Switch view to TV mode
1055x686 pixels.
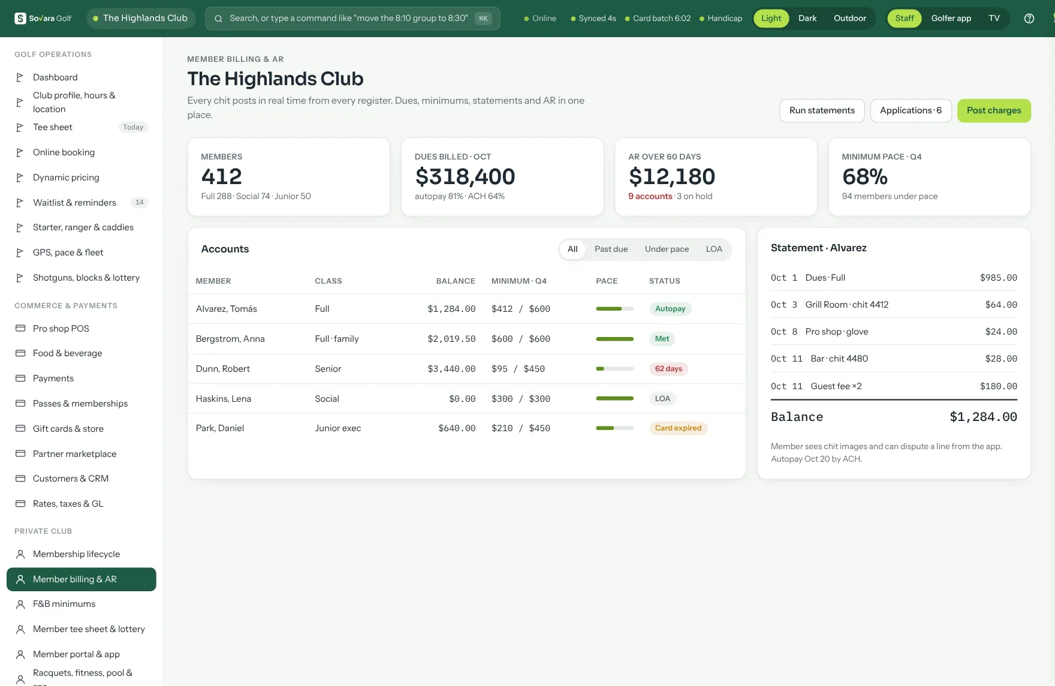994,18
